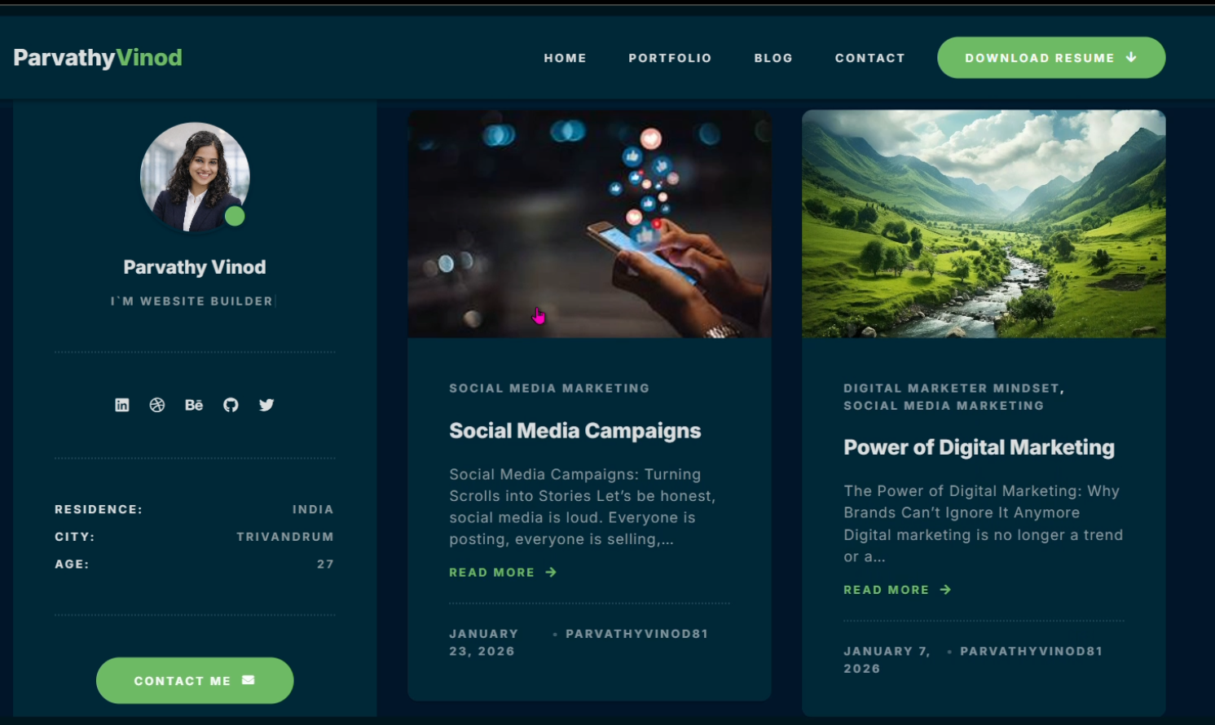Open the Social Media Campaigns post title
Viewport: 1215px width, 725px height.
tap(575, 431)
